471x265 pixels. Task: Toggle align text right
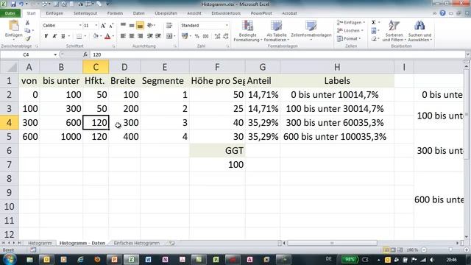(140, 36)
